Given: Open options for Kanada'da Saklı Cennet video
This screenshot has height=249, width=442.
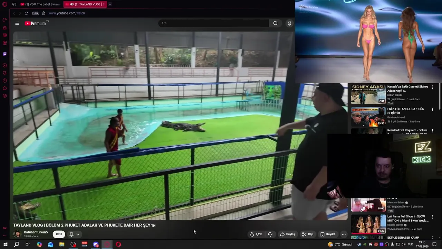Looking at the screenshot, I should point(432,87).
